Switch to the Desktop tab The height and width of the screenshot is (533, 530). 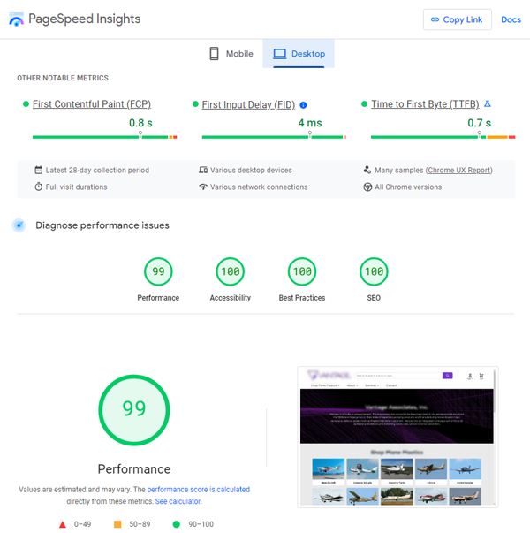299,54
